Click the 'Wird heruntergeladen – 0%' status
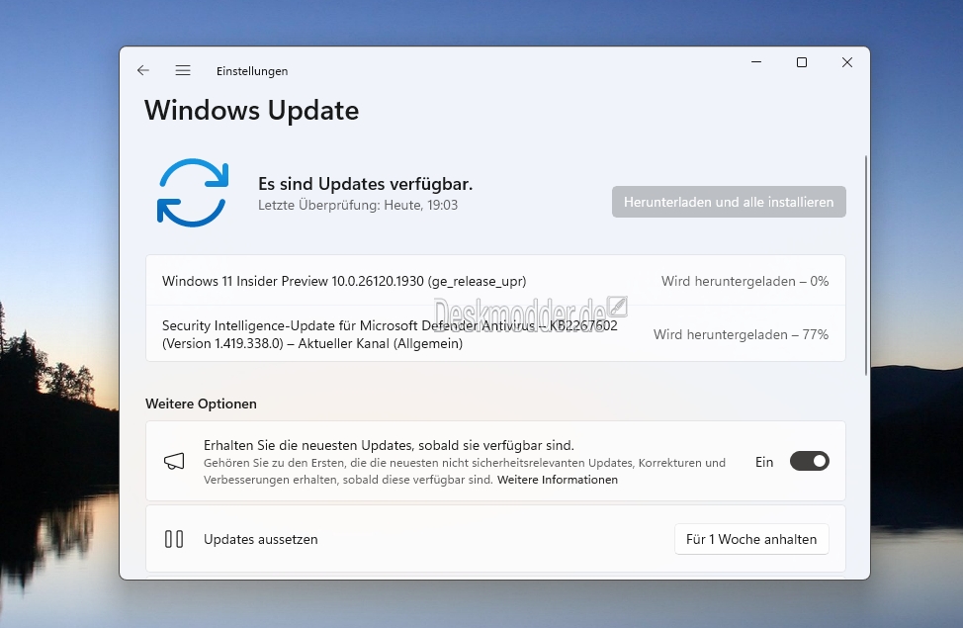This screenshot has width=963, height=628. (x=744, y=281)
